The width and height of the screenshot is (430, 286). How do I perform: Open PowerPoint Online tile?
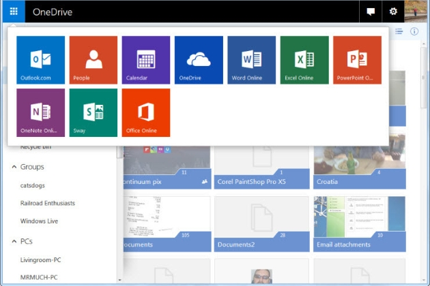[357, 60]
